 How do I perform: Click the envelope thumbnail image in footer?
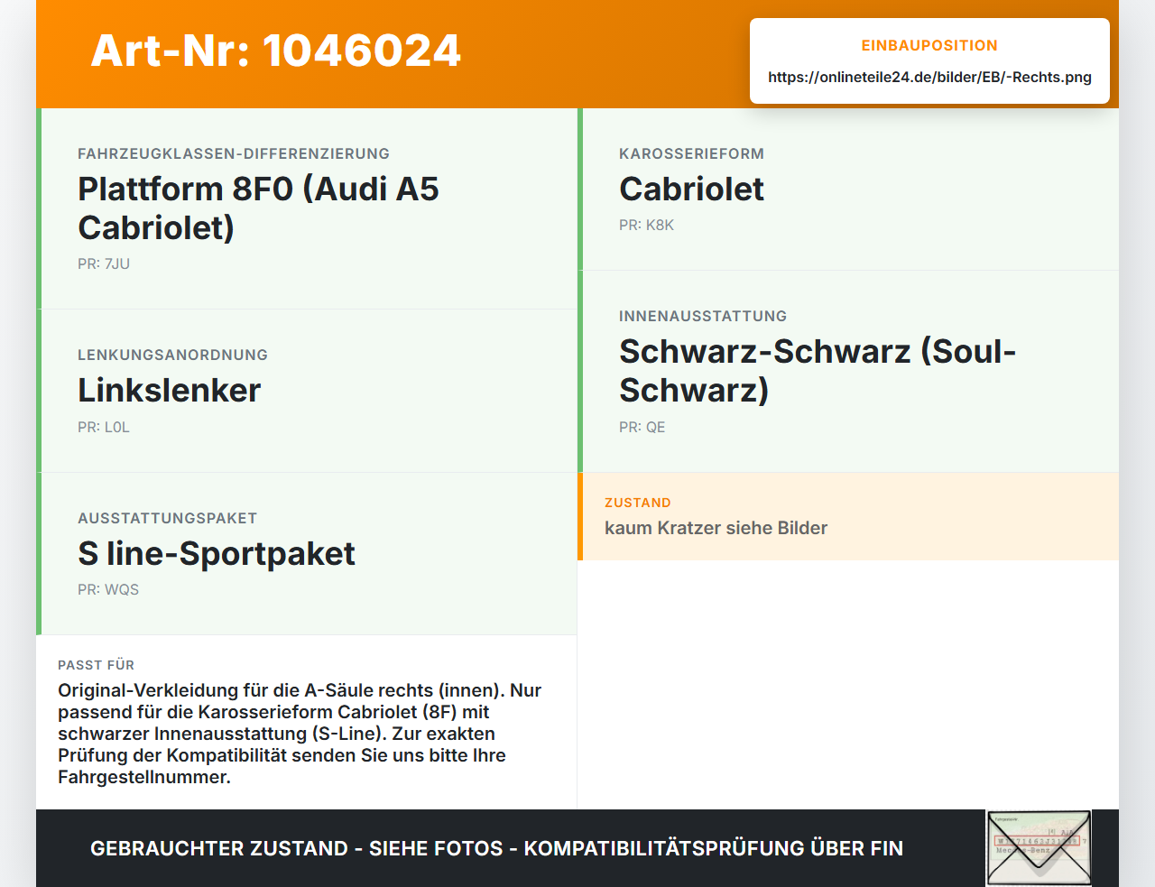coord(1039,848)
